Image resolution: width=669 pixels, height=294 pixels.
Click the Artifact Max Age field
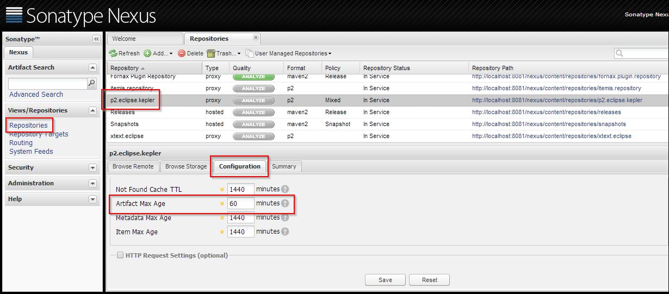(x=241, y=203)
